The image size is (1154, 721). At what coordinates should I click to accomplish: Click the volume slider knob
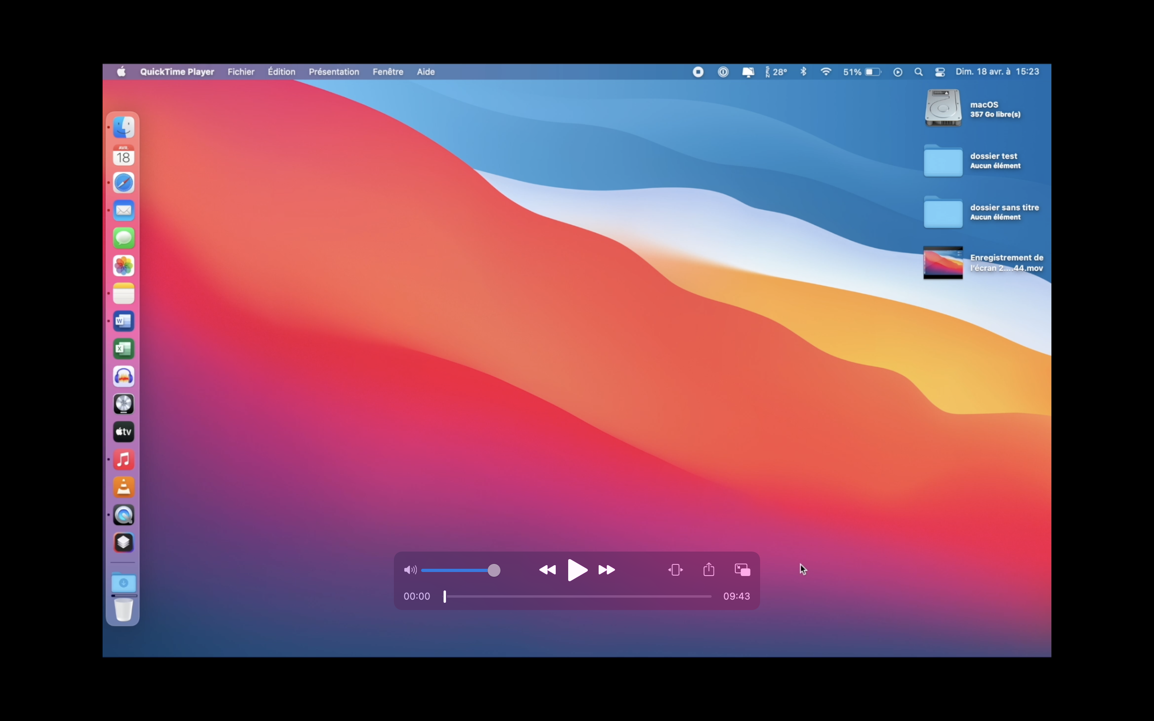coord(494,570)
